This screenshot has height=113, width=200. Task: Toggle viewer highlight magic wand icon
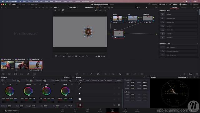coord(63,10)
